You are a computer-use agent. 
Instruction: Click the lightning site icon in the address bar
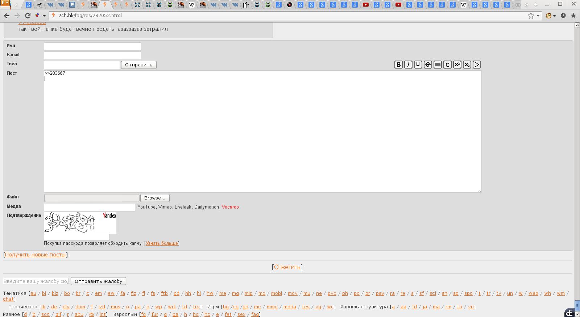tap(53, 15)
